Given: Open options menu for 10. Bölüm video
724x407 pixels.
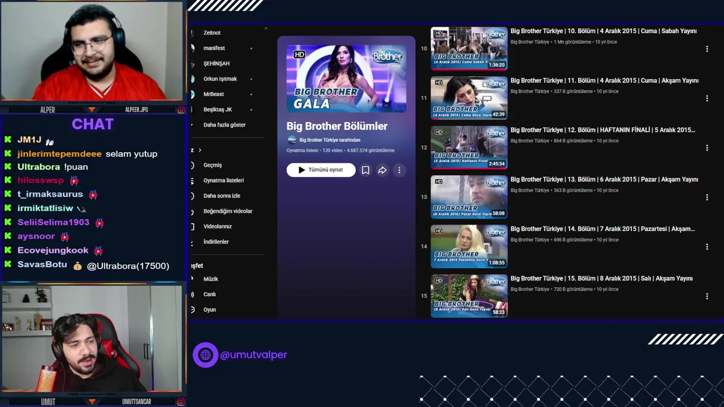Looking at the screenshot, I should click(x=707, y=49).
